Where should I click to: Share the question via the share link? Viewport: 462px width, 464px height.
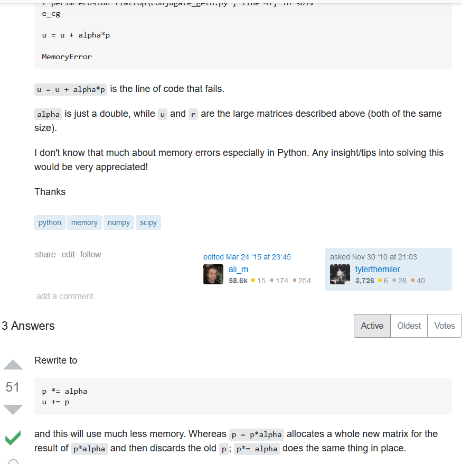[x=45, y=254]
